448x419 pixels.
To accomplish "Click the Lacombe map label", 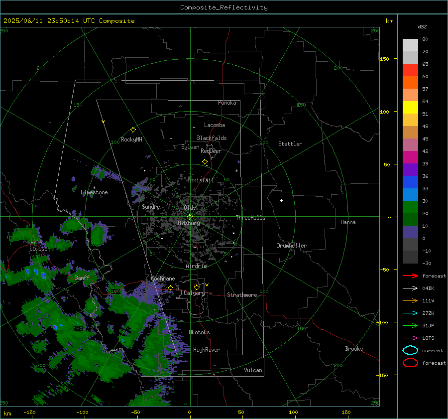I will [215, 125].
